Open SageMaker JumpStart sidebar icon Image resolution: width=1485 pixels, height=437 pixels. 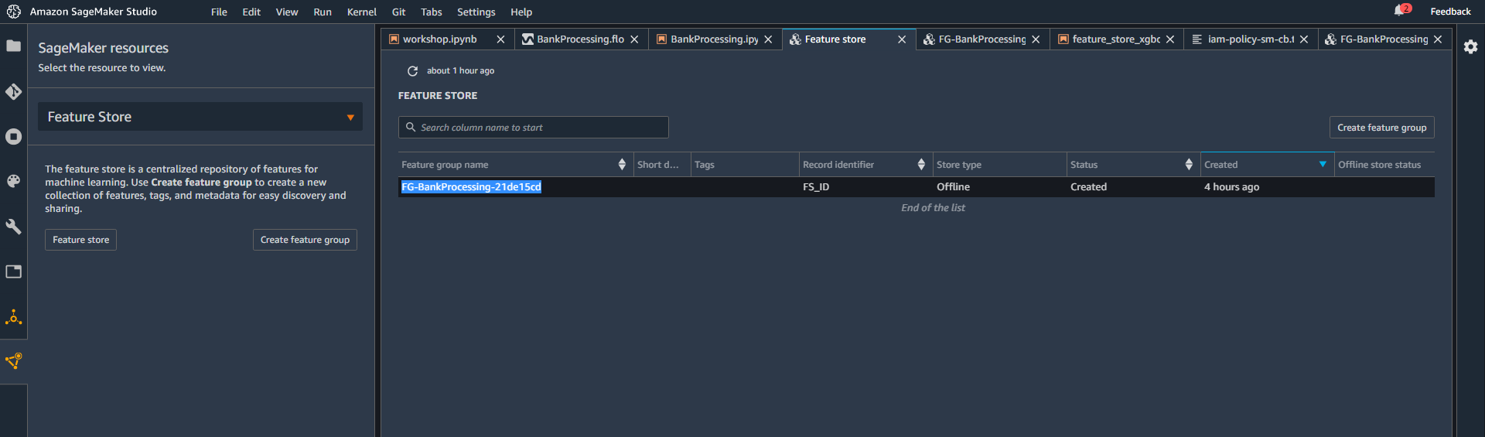13,316
